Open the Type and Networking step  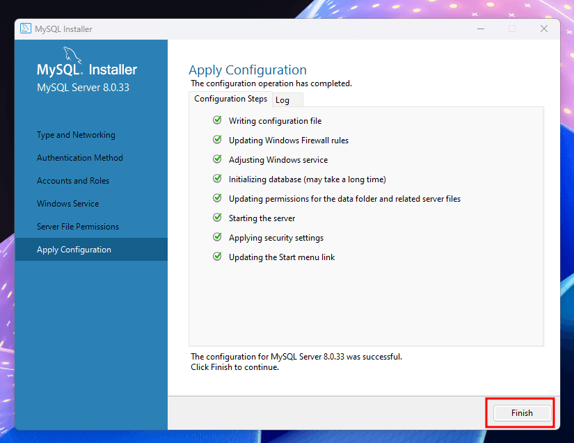coord(76,135)
